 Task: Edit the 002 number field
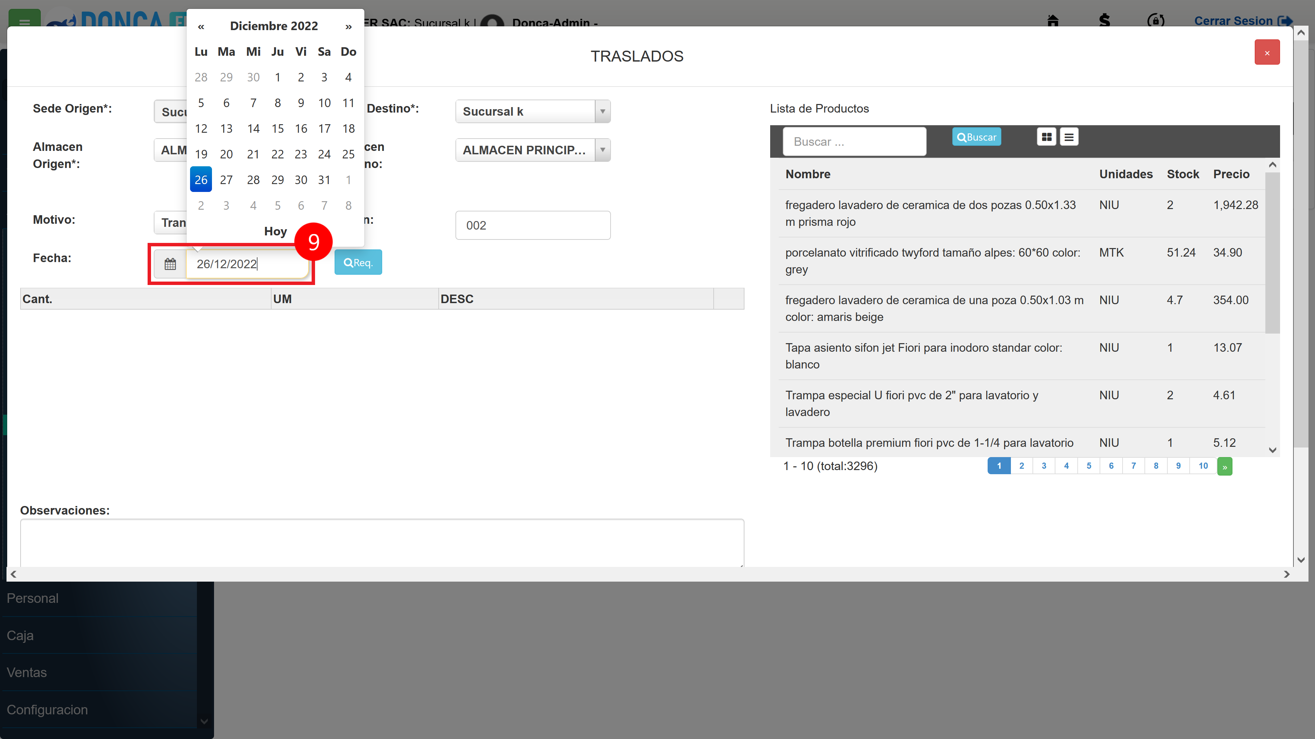533,225
